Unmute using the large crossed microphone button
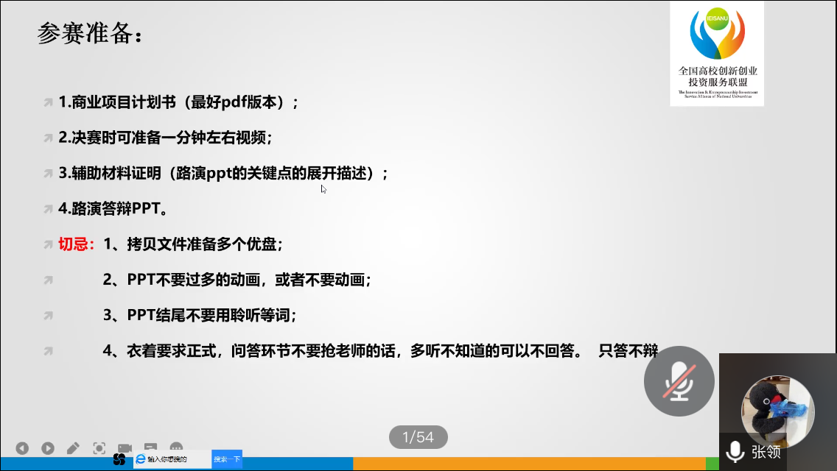This screenshot has width=837, height=471. [x=679, y=380]
